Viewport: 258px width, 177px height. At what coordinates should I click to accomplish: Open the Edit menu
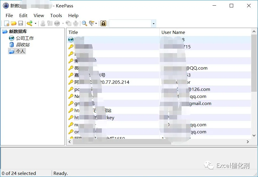point(23,15)
